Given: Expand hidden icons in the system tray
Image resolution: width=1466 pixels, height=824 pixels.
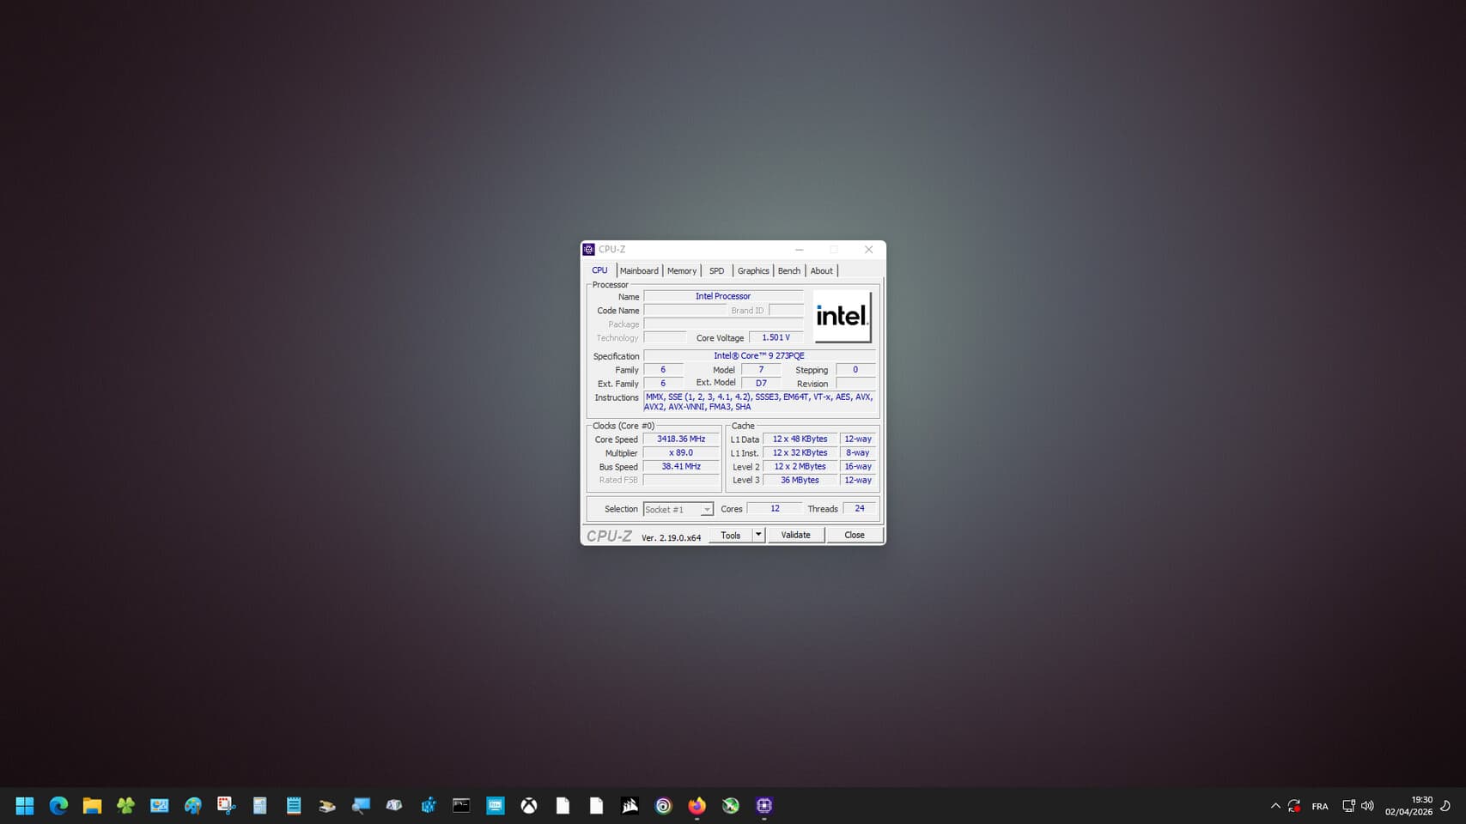Looking at the screenshot, I should [x=1275, y=805].
